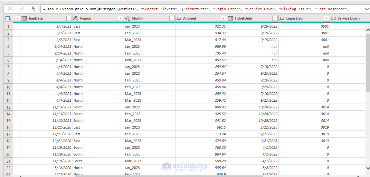Click Amount cell 934.37
Viewport: 370px width, 177px height.
point(201,33)
